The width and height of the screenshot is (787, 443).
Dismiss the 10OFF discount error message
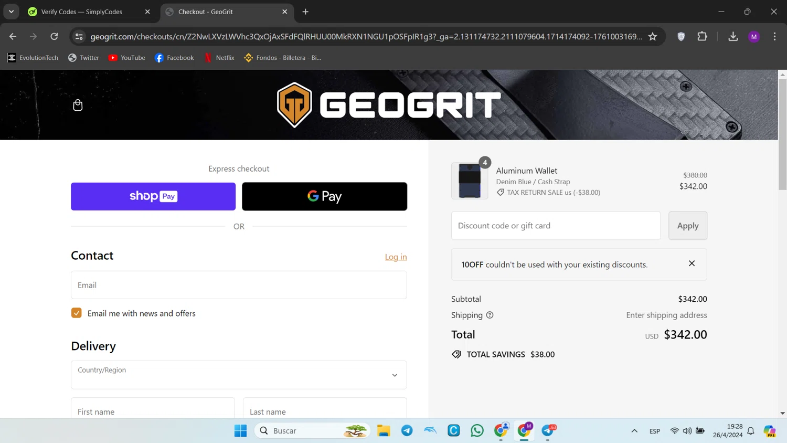click(x=692, y=263)
